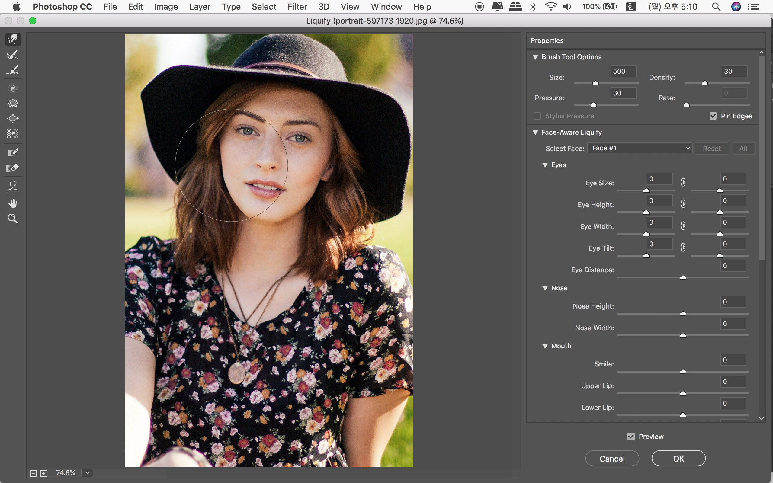This screenshot has height=483, width=773.
Task: Click the OK button
Action: [678, 459]
